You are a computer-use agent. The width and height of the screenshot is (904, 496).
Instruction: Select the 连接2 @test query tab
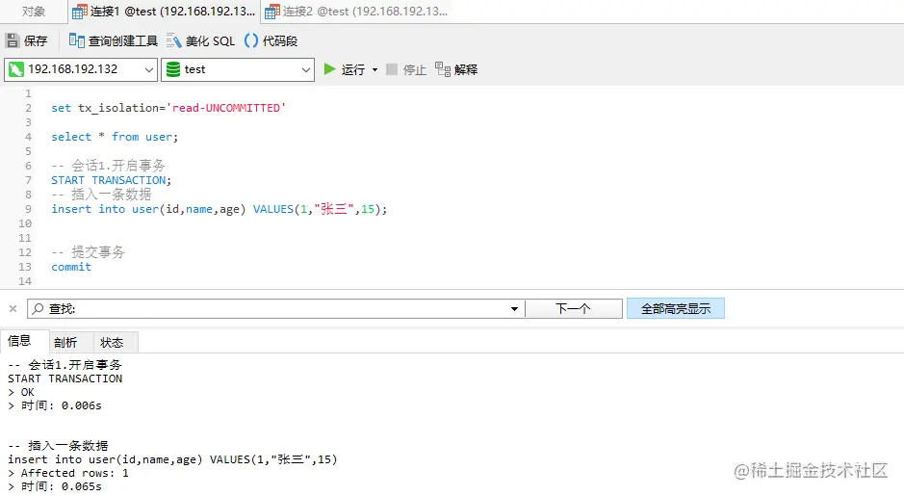click(x=356, y=11)
